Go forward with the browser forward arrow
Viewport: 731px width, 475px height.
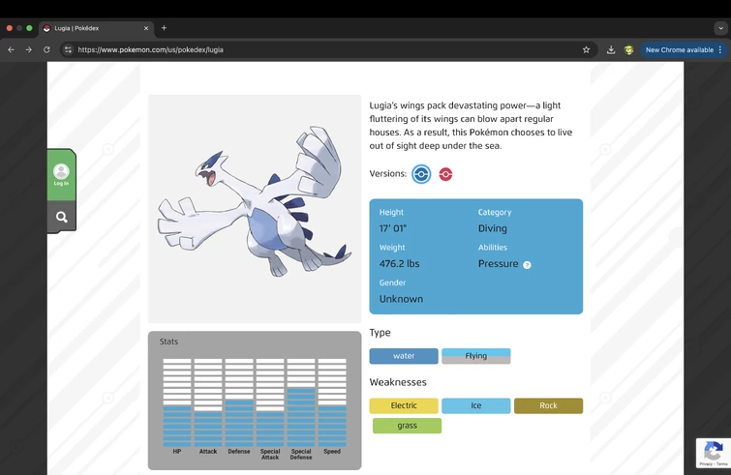point(29,50)
